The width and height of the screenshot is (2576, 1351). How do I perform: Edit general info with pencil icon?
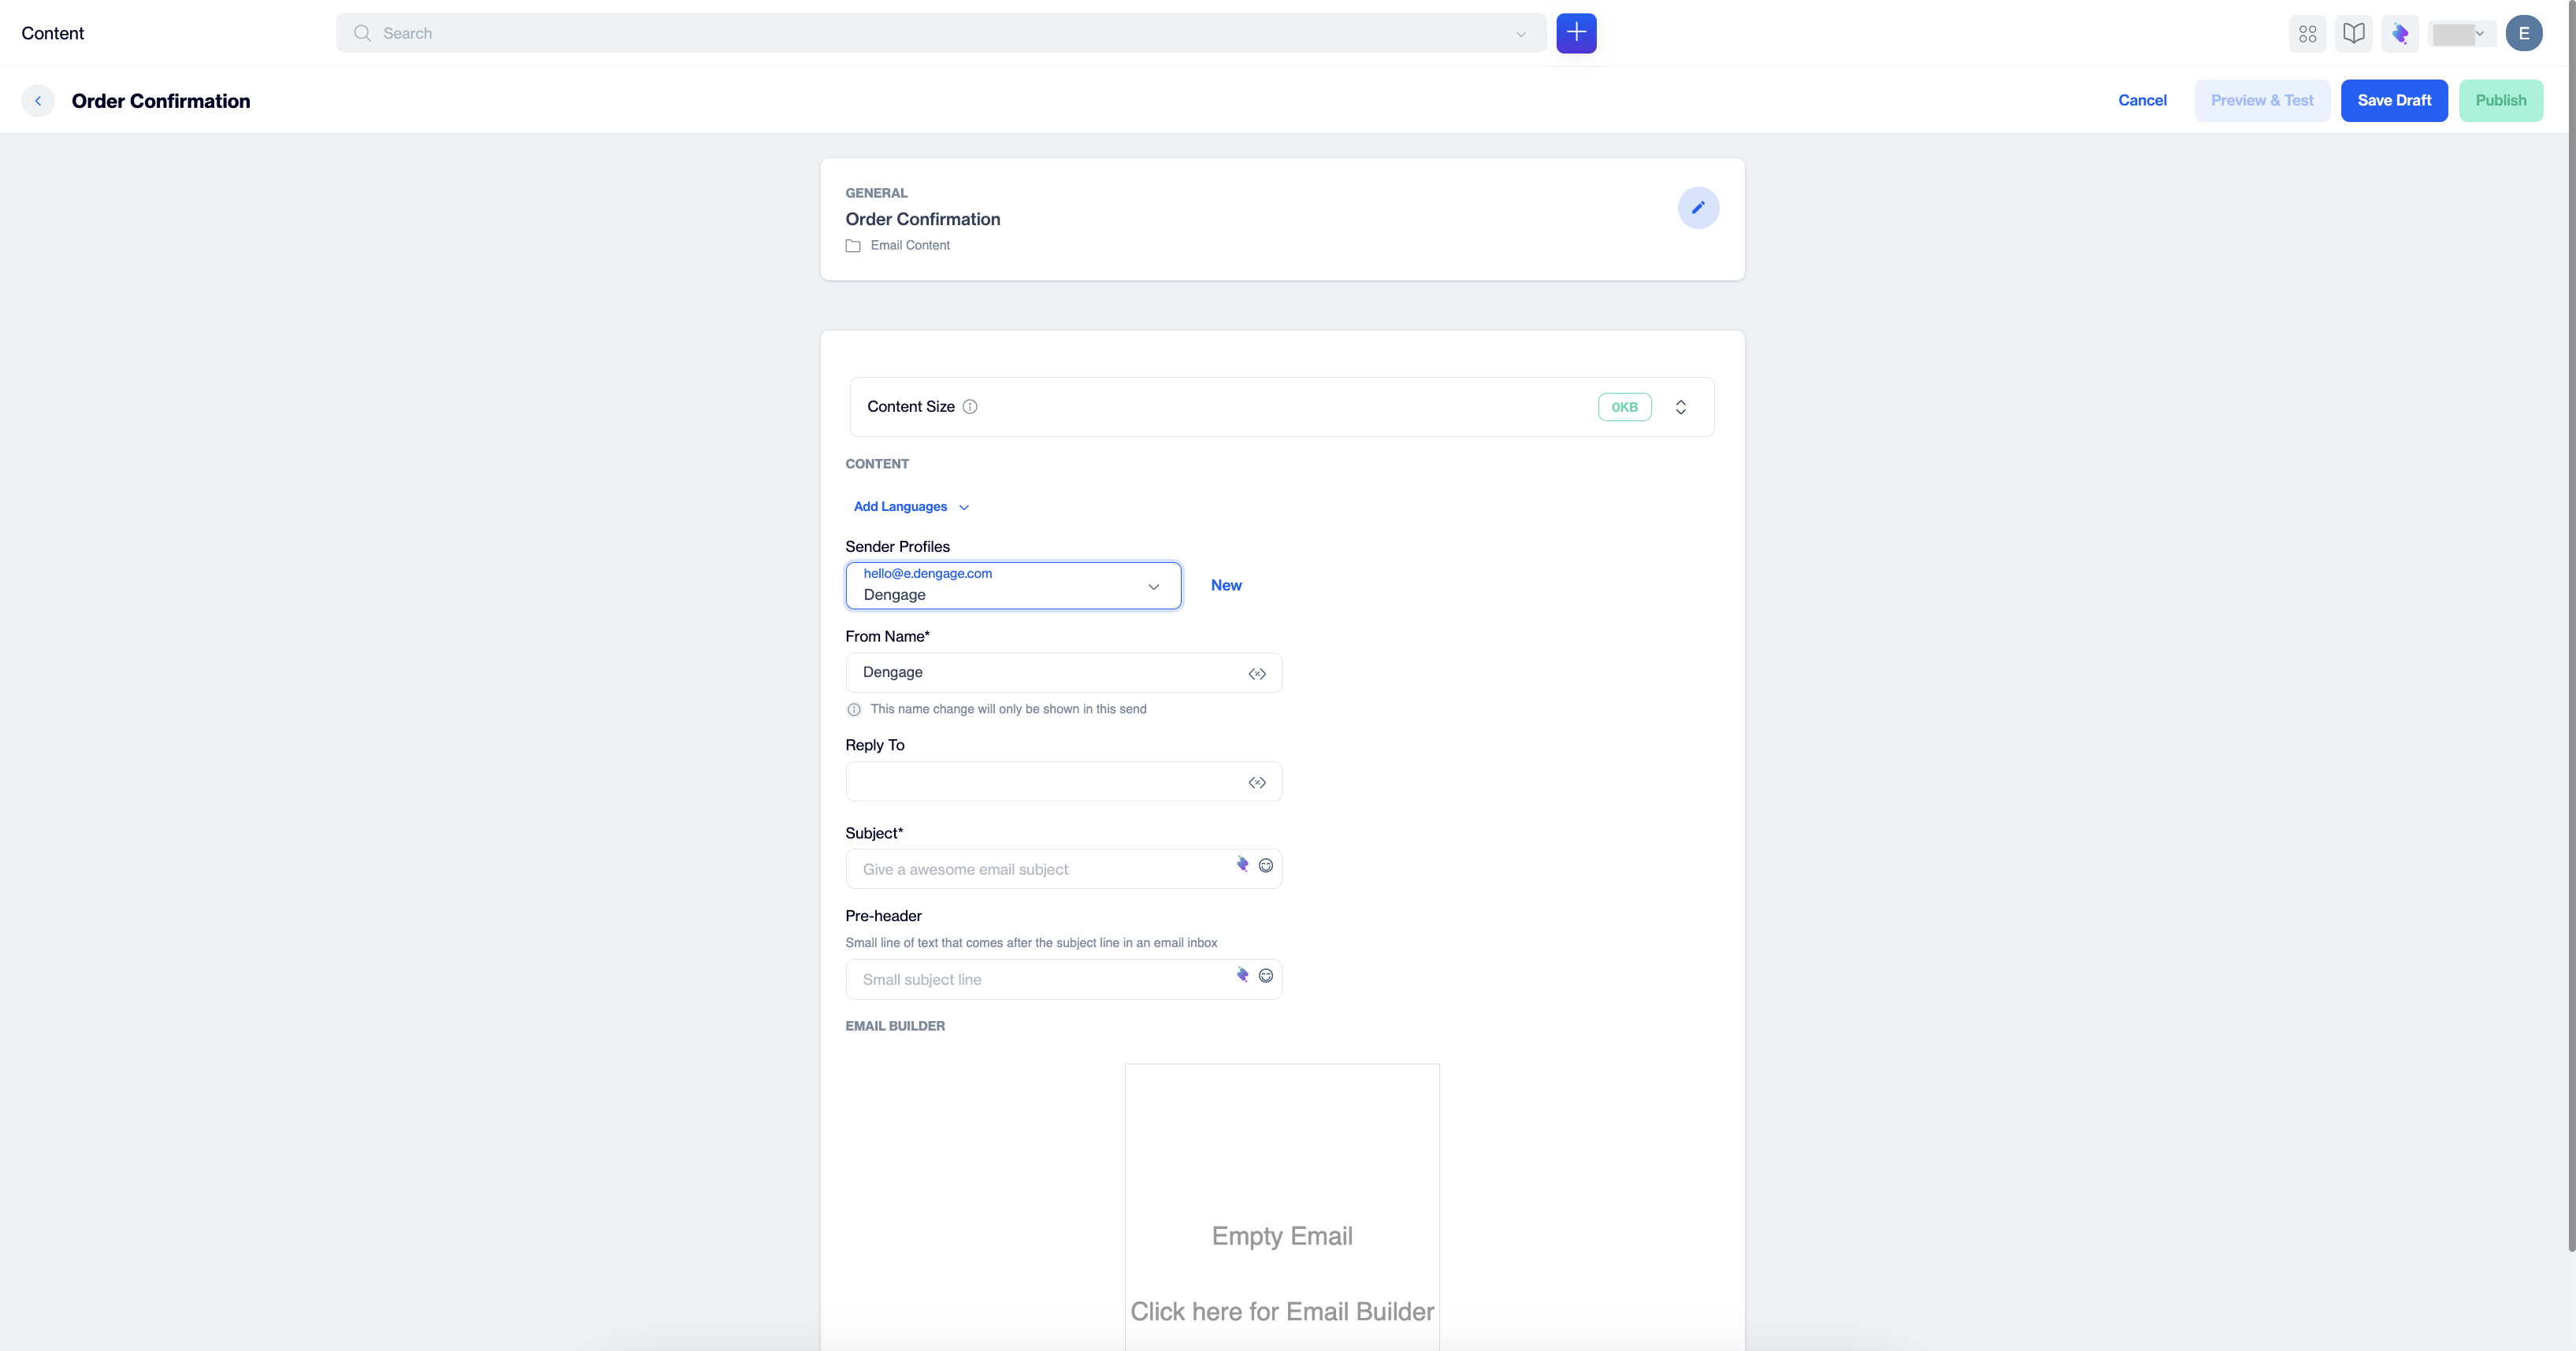point(1698,208)
